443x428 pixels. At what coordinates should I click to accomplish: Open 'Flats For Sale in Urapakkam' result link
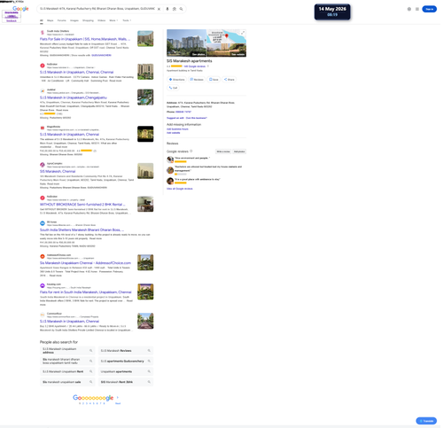85,39
